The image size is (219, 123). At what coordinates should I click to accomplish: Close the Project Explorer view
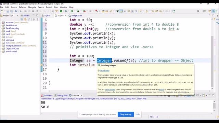(x=17, y=16)
